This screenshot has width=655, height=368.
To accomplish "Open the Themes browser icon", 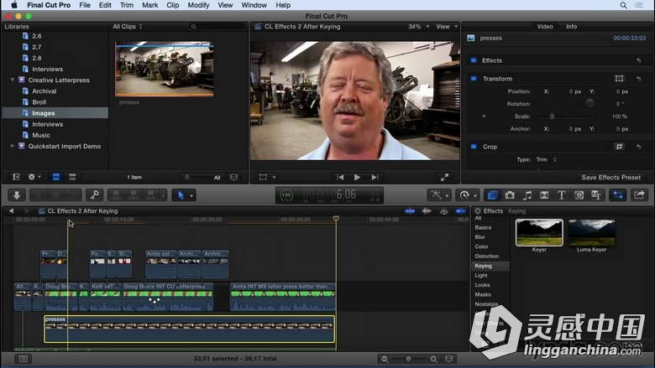I will (x=596, y=195).
